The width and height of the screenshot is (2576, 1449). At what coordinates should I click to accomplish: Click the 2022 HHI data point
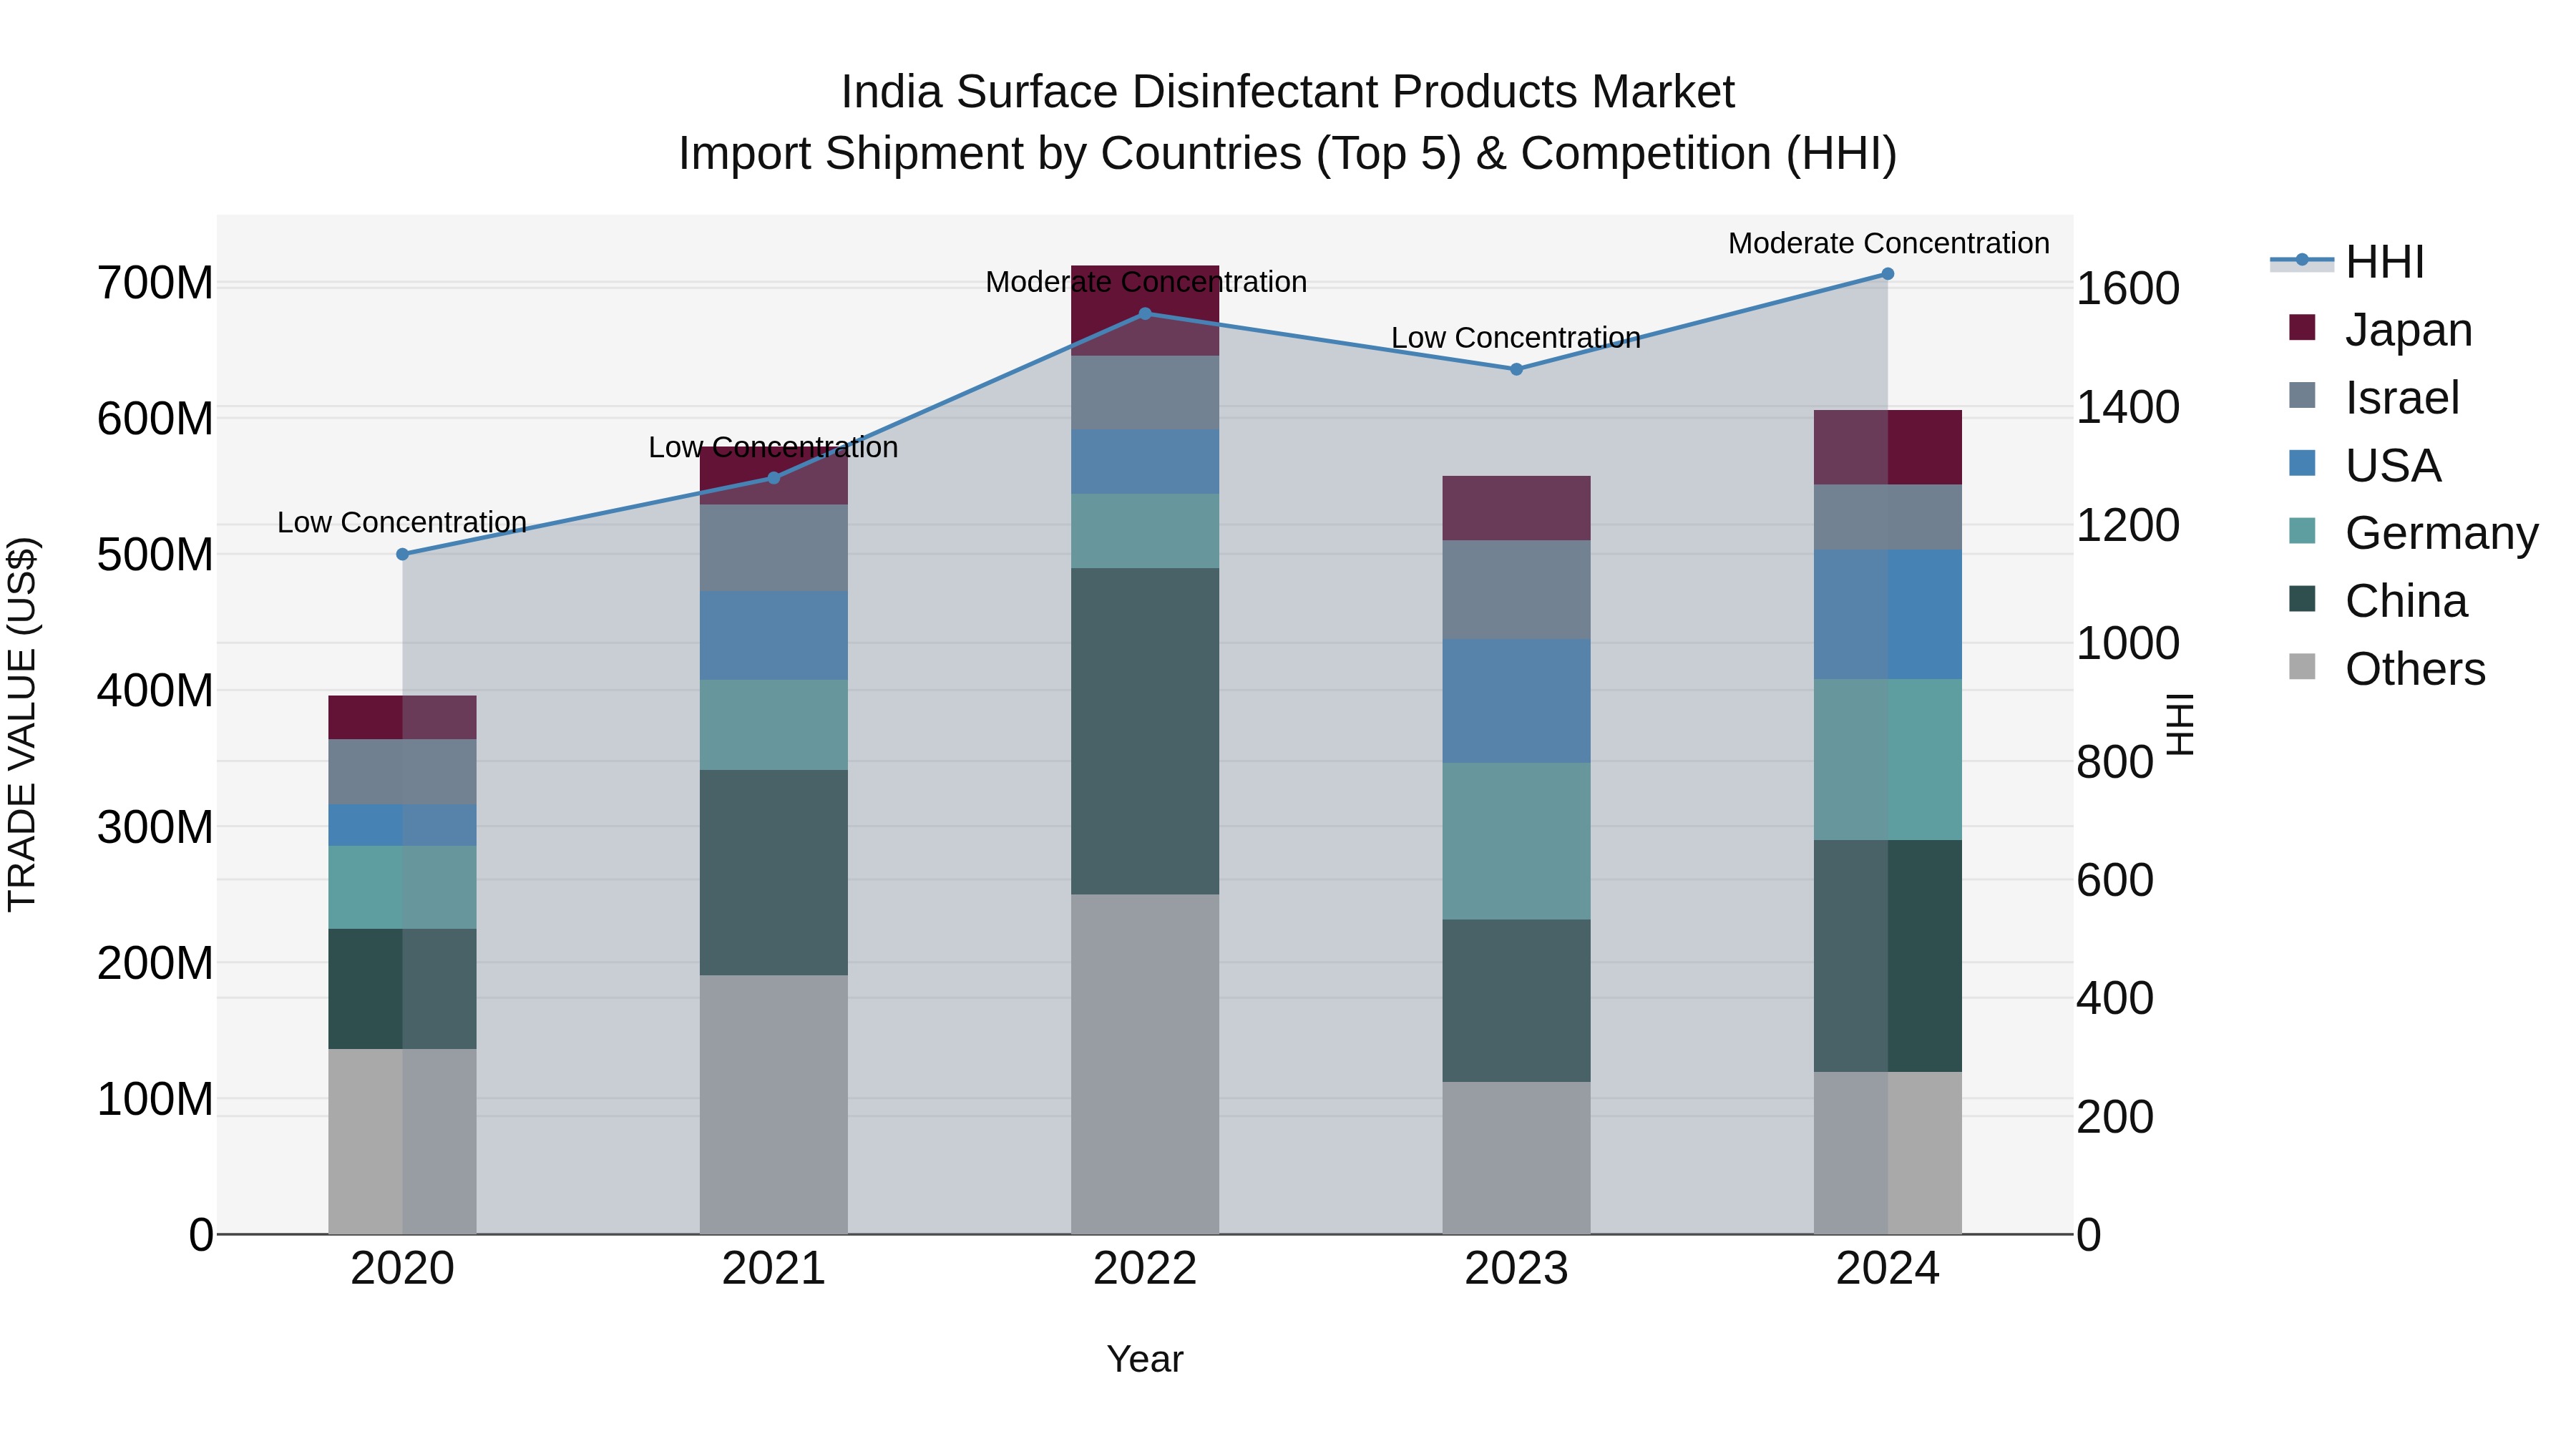pyautogui.click(x=1146, y=314)
